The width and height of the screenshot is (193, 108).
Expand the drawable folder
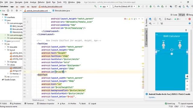(x=5, y=47)
